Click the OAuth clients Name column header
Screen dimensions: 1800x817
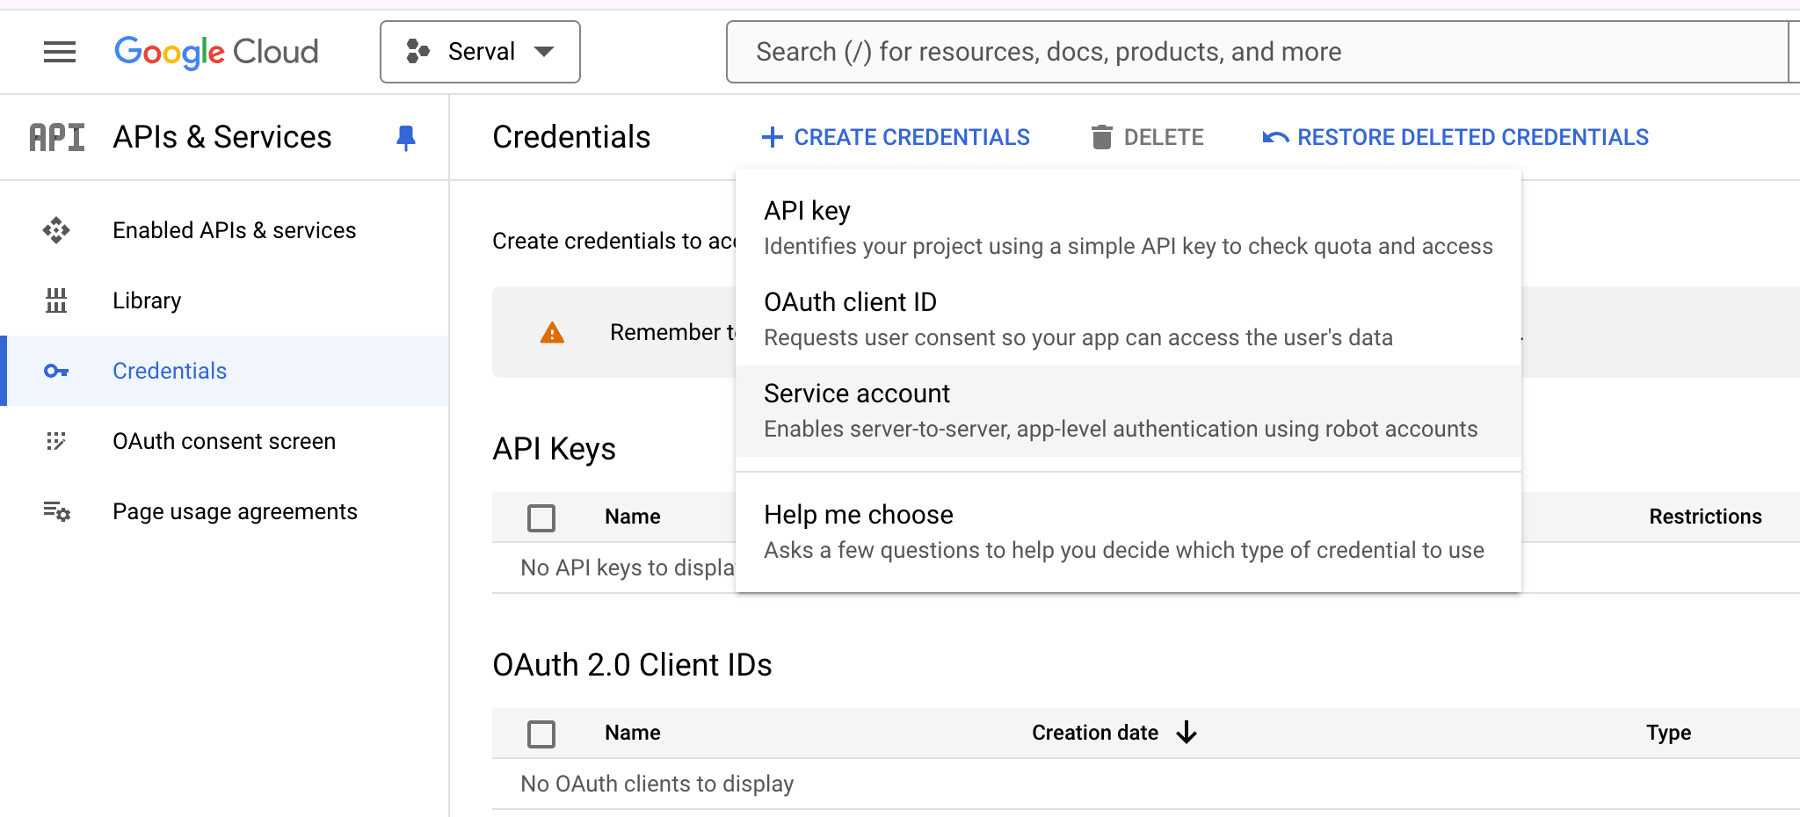(x=633, y=733)
